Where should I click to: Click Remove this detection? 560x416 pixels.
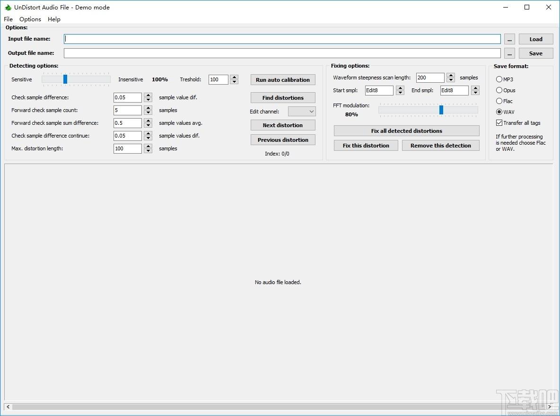click(441, 146)
